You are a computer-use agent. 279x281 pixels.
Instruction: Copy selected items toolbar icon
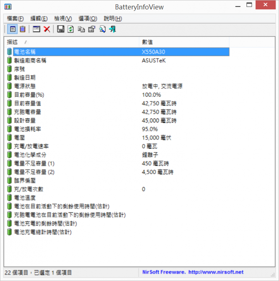tap(81, 29)
